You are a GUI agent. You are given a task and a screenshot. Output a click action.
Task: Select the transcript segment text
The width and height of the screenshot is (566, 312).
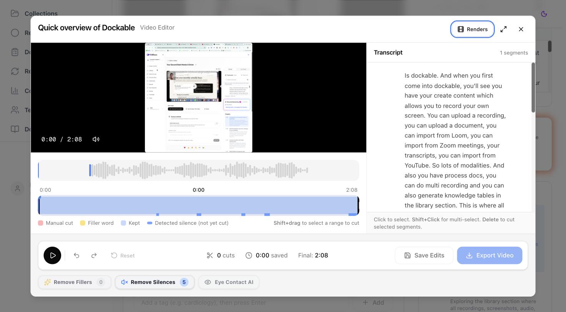pos(455,140)
